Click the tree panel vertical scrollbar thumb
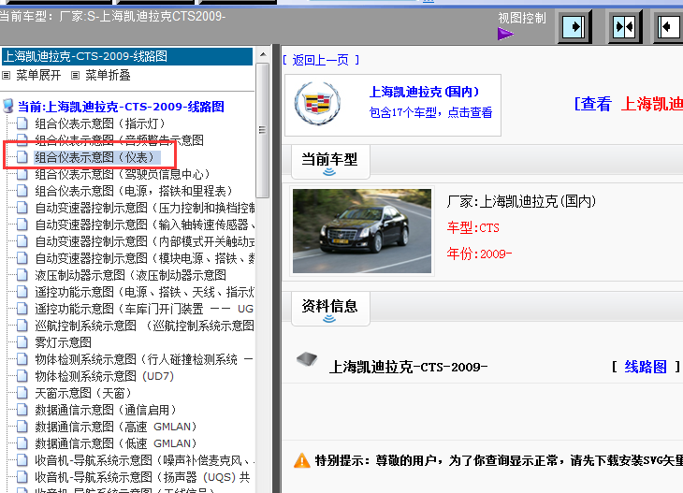Image resolution: width=683 pixels, height=493 pixels. click(x=262, y=130)
